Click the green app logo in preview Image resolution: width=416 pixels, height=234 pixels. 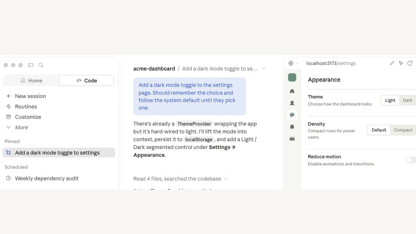pyautogui.click(x=292, y=77)
